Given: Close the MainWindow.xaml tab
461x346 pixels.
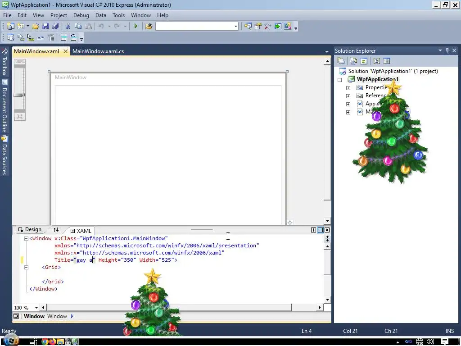Looking at the screenshot, I should point(66,51).
